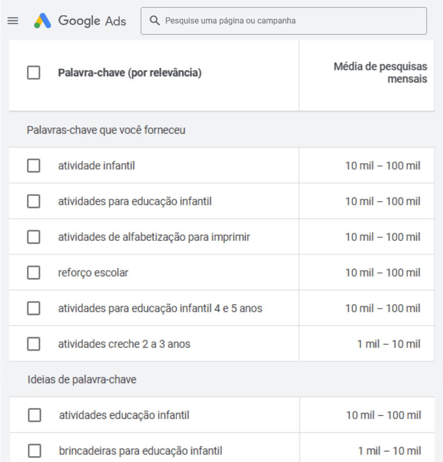
Task: Check the 'atividade infantil' keyword
Action: point(34,165)
